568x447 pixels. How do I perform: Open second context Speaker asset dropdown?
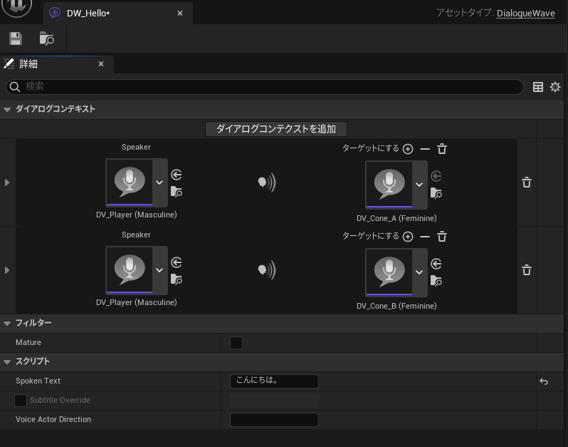click(x=159, y=270)
